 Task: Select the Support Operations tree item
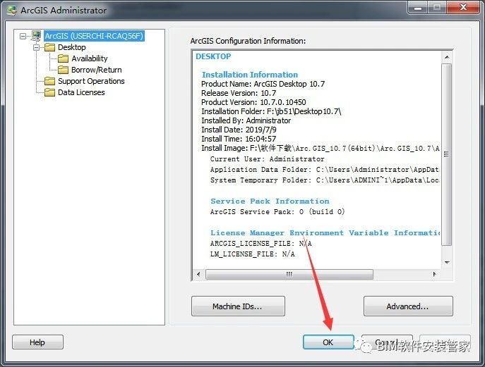pos(91,81)
